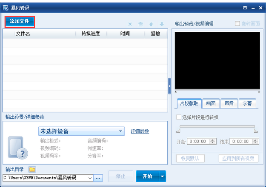Open the 详细参数 link
Screen dimensions: 266x187
(140, 131)
